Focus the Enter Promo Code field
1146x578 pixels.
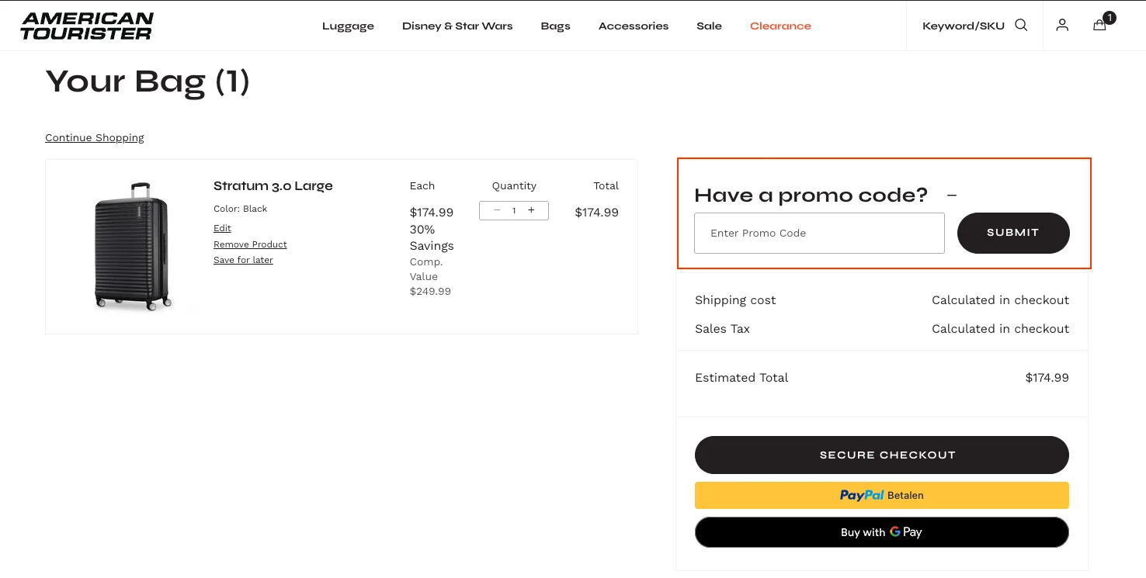[x=819, y=233]
